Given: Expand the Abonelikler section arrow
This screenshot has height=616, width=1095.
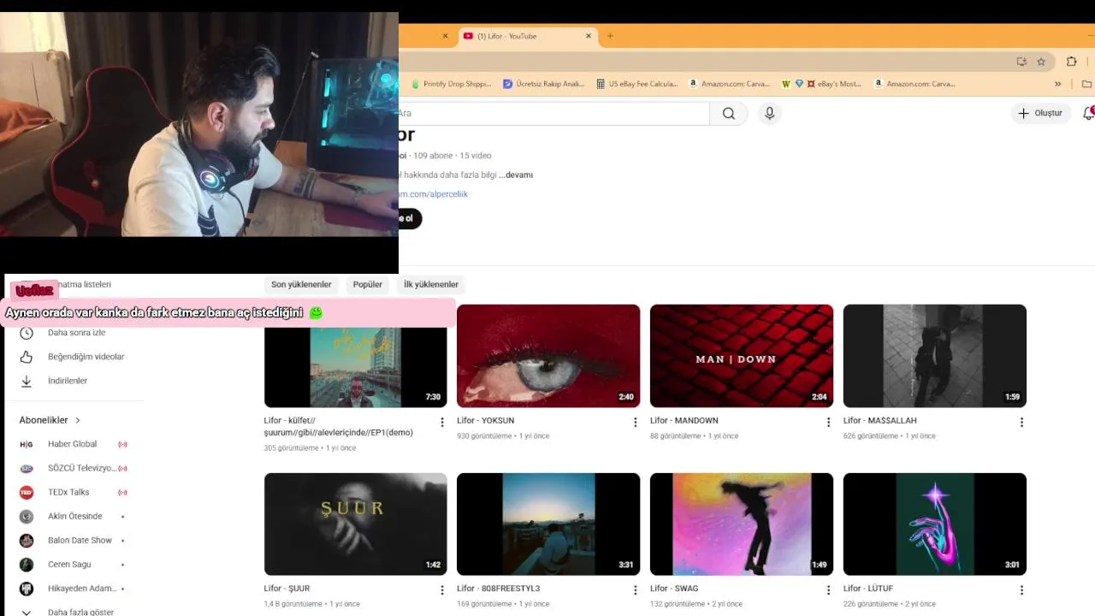Looking at the screenshot, I should click(x=77, y=420).
